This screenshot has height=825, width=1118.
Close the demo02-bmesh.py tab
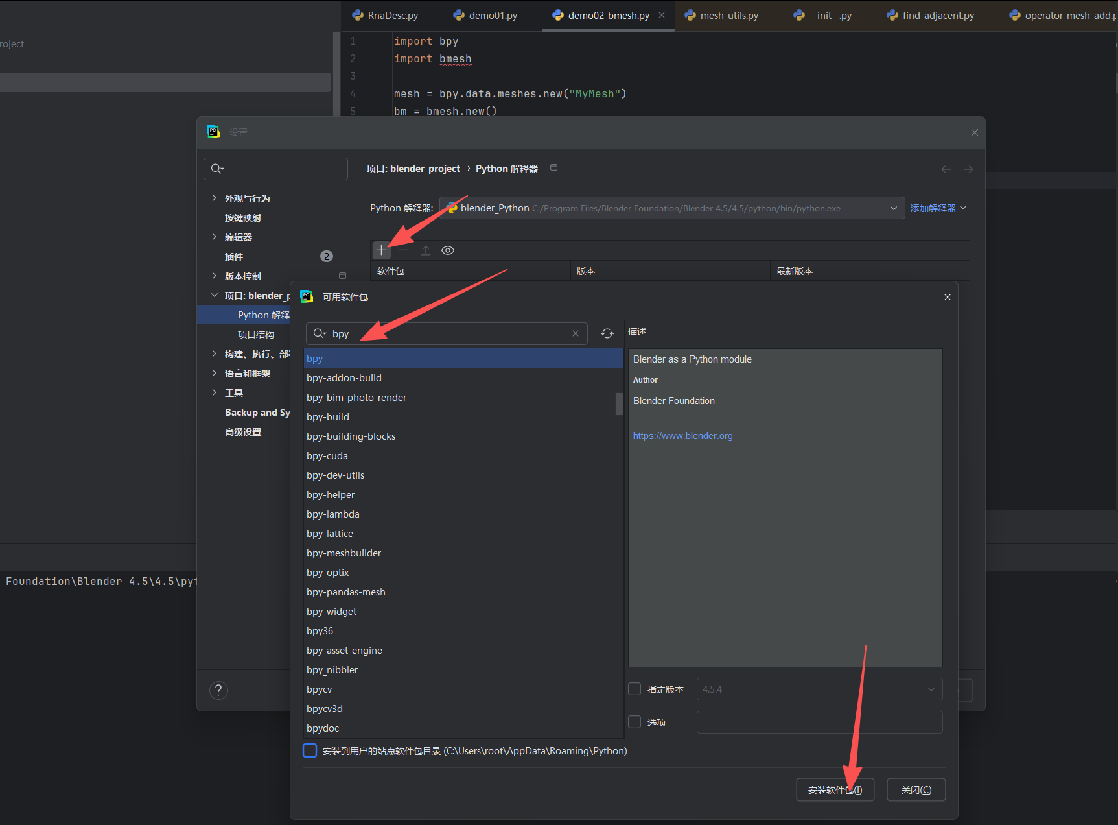662,15
